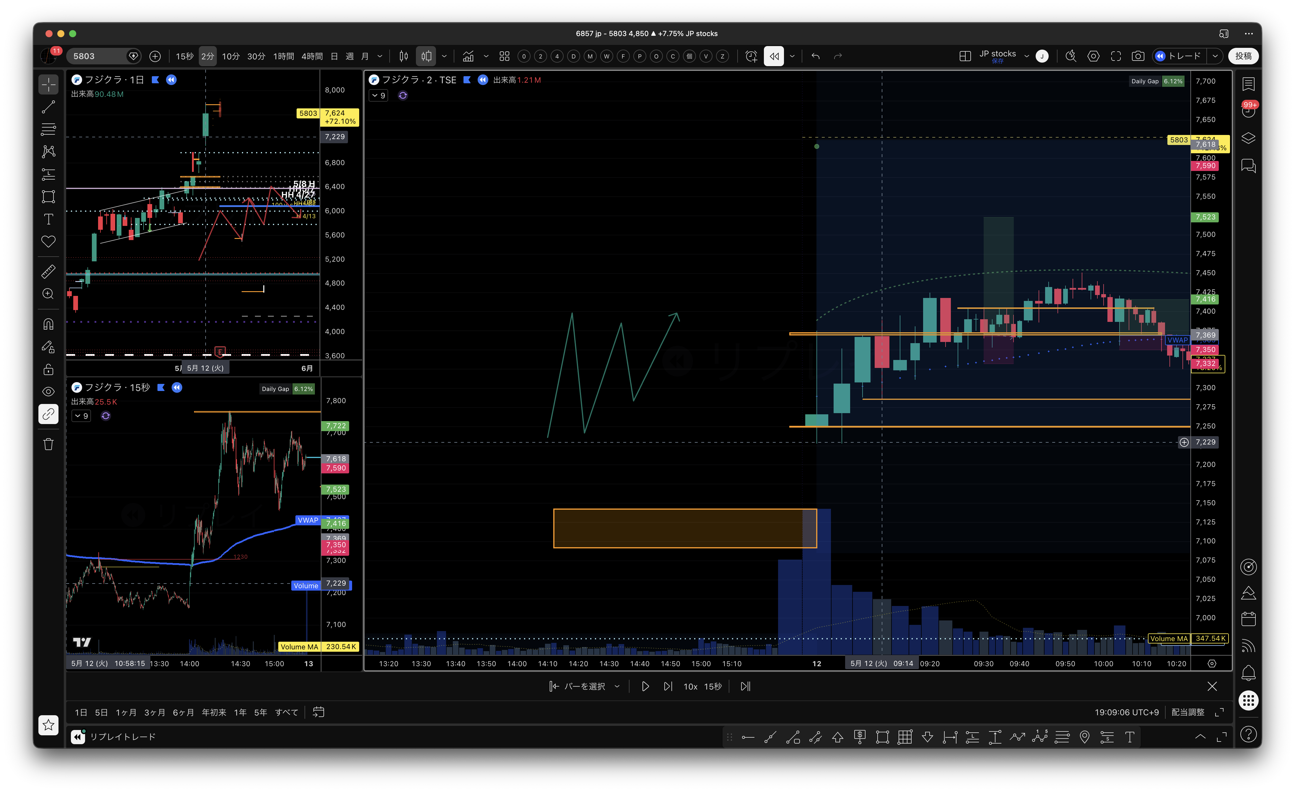Click the trash icon to remove drawings
This screenshot has width=1295, height=792.
click(x=48, y=444)
